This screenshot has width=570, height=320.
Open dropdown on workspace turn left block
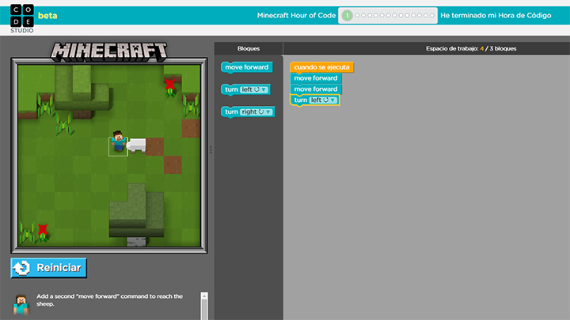click(323, 100)
